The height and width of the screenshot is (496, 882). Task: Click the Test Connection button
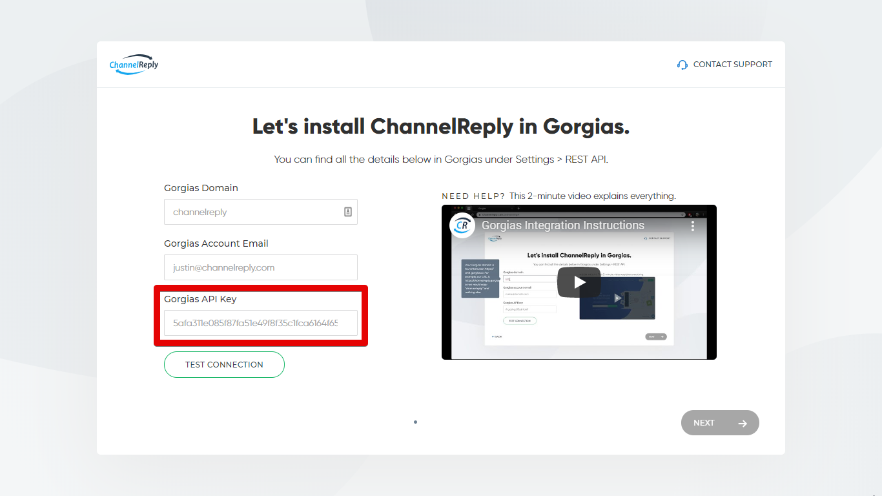[224, 364]
